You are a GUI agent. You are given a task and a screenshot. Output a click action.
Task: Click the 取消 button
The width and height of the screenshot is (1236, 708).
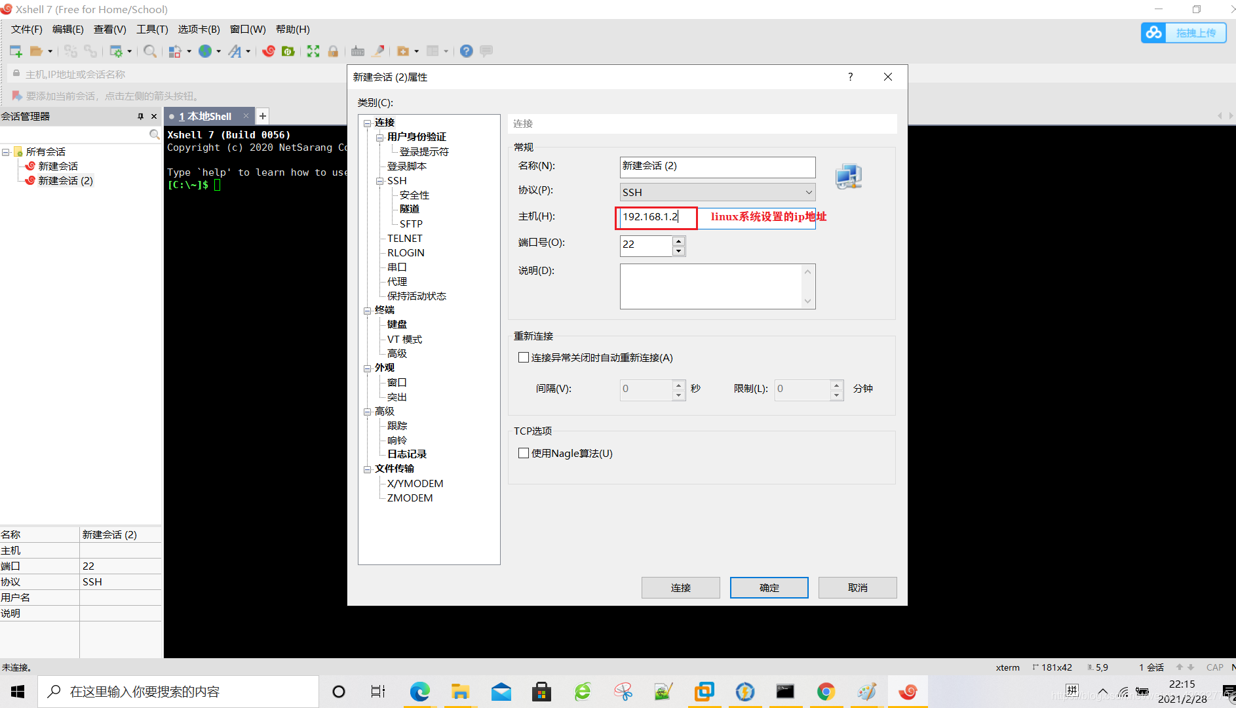click(858, 587)
